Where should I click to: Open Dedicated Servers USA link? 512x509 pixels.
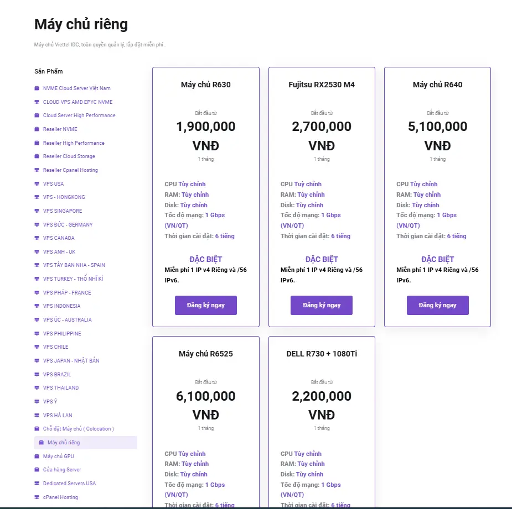[x=70, y=483]
